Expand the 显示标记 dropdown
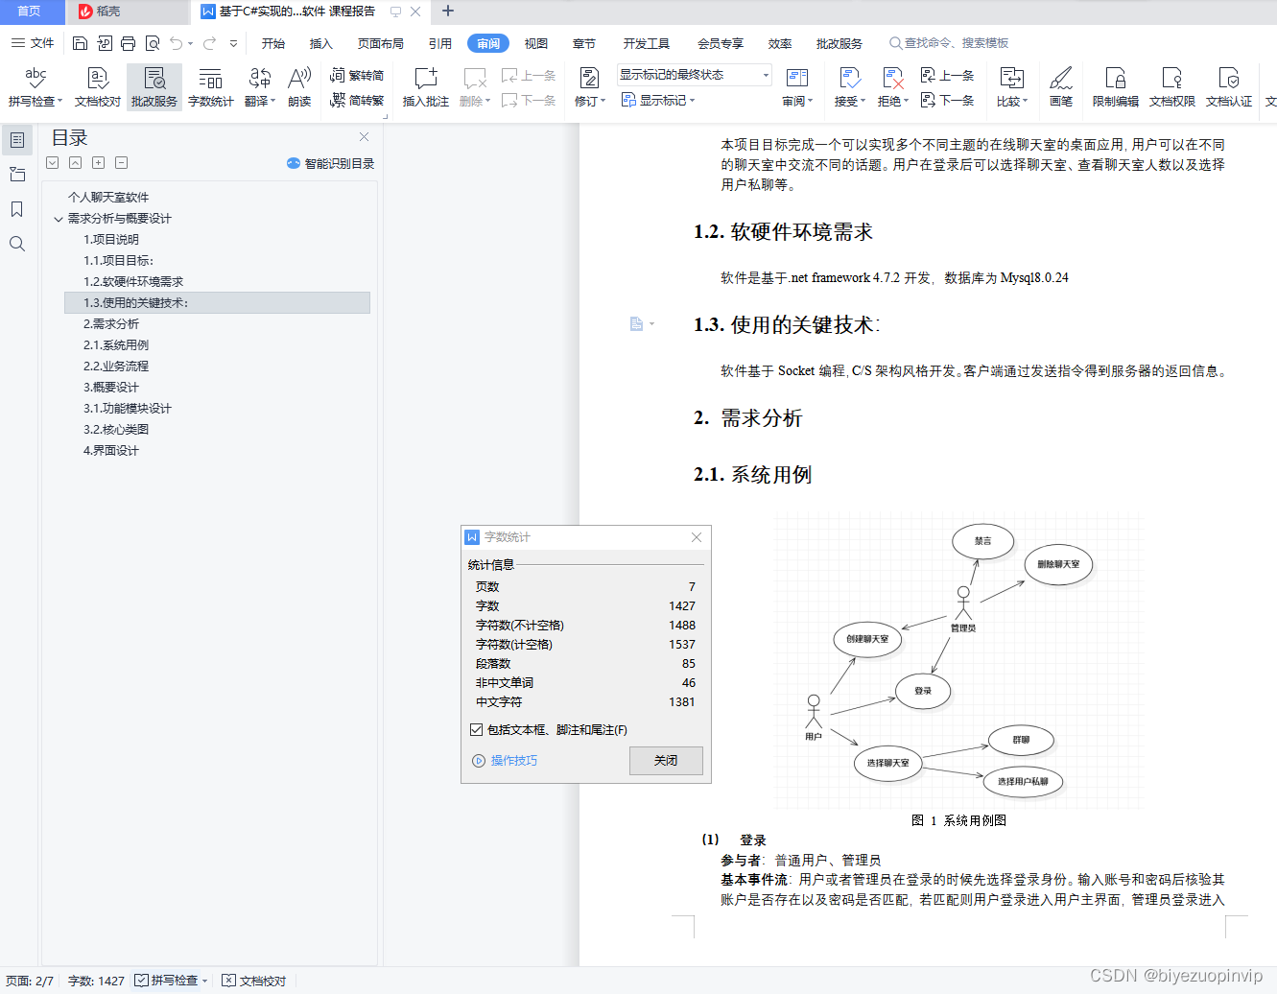Image resolution: width=1277 pixels, height=994 pixels. point(658,100)
